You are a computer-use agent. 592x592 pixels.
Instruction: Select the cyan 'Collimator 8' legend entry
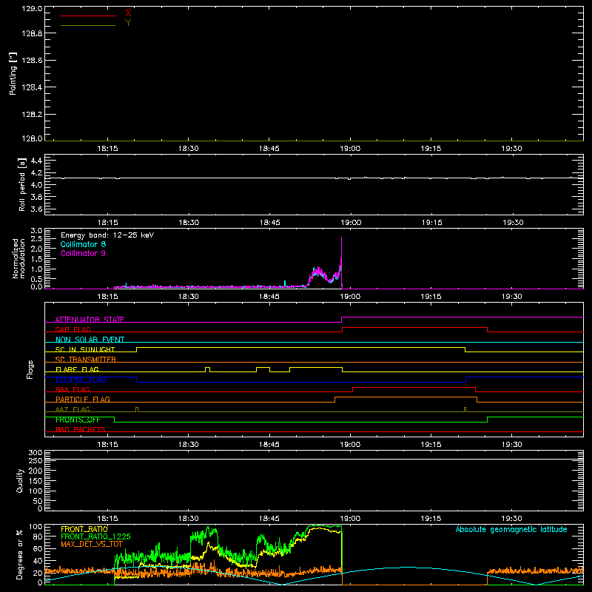[x=83, y=244]
